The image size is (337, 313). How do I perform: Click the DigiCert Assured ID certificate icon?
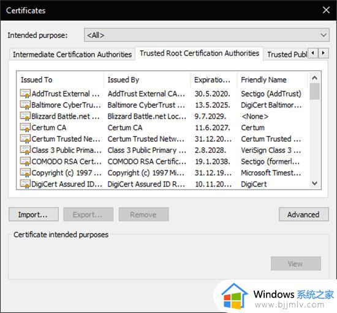pyautogui.click(x=25, y=184)
